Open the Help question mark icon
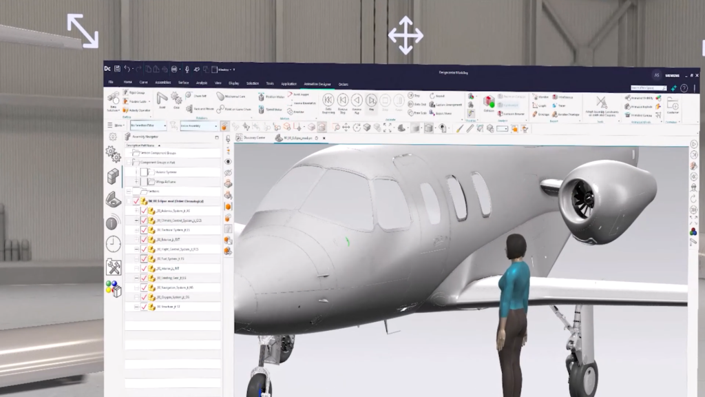 tap(684, 88)
